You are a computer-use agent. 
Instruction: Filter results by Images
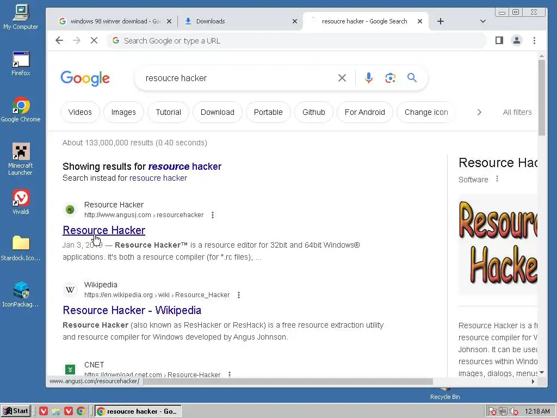coord(123,112)
